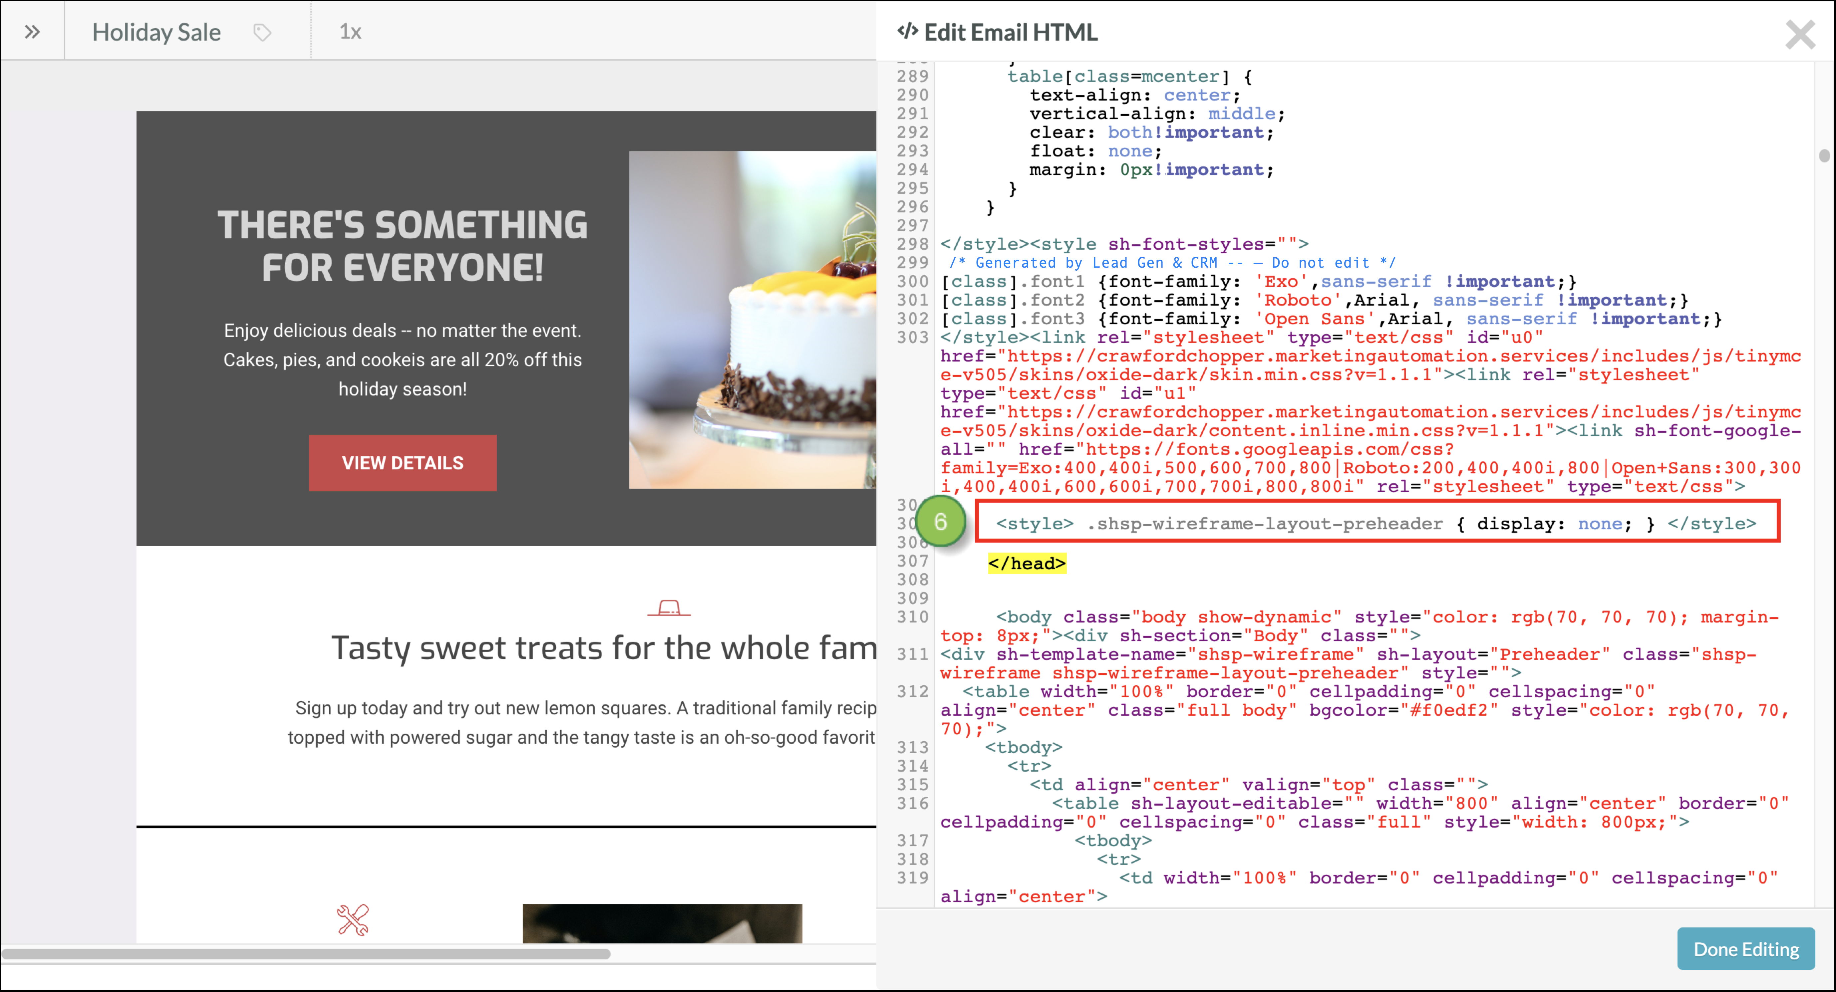Screen dimensions: 1836x992
Task: Click the .font2 Roboto font-family line
Action: tap(1314, 300)
